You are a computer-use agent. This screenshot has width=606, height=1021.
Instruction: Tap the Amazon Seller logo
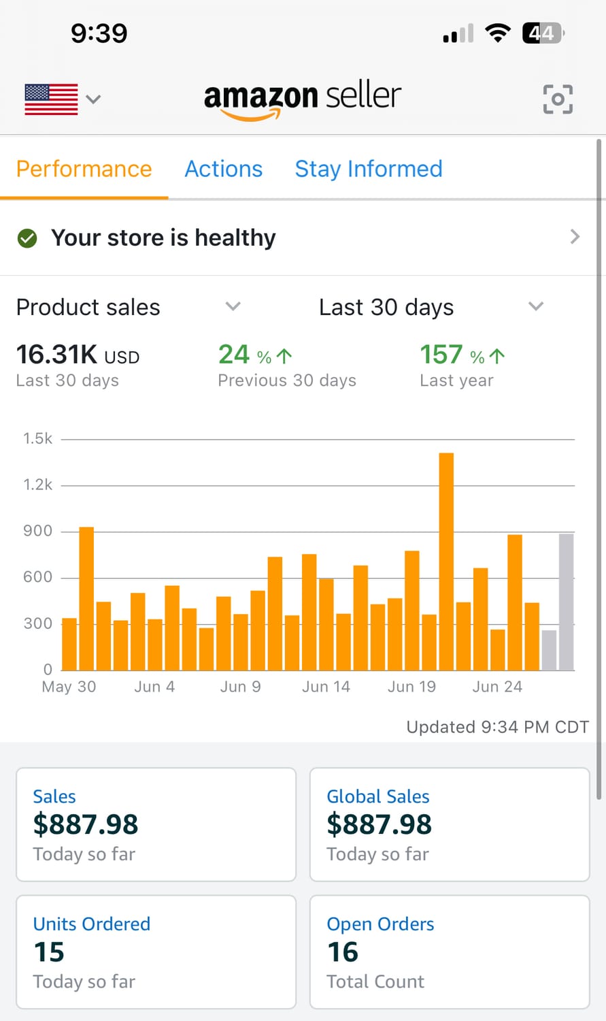click(303, 99)
